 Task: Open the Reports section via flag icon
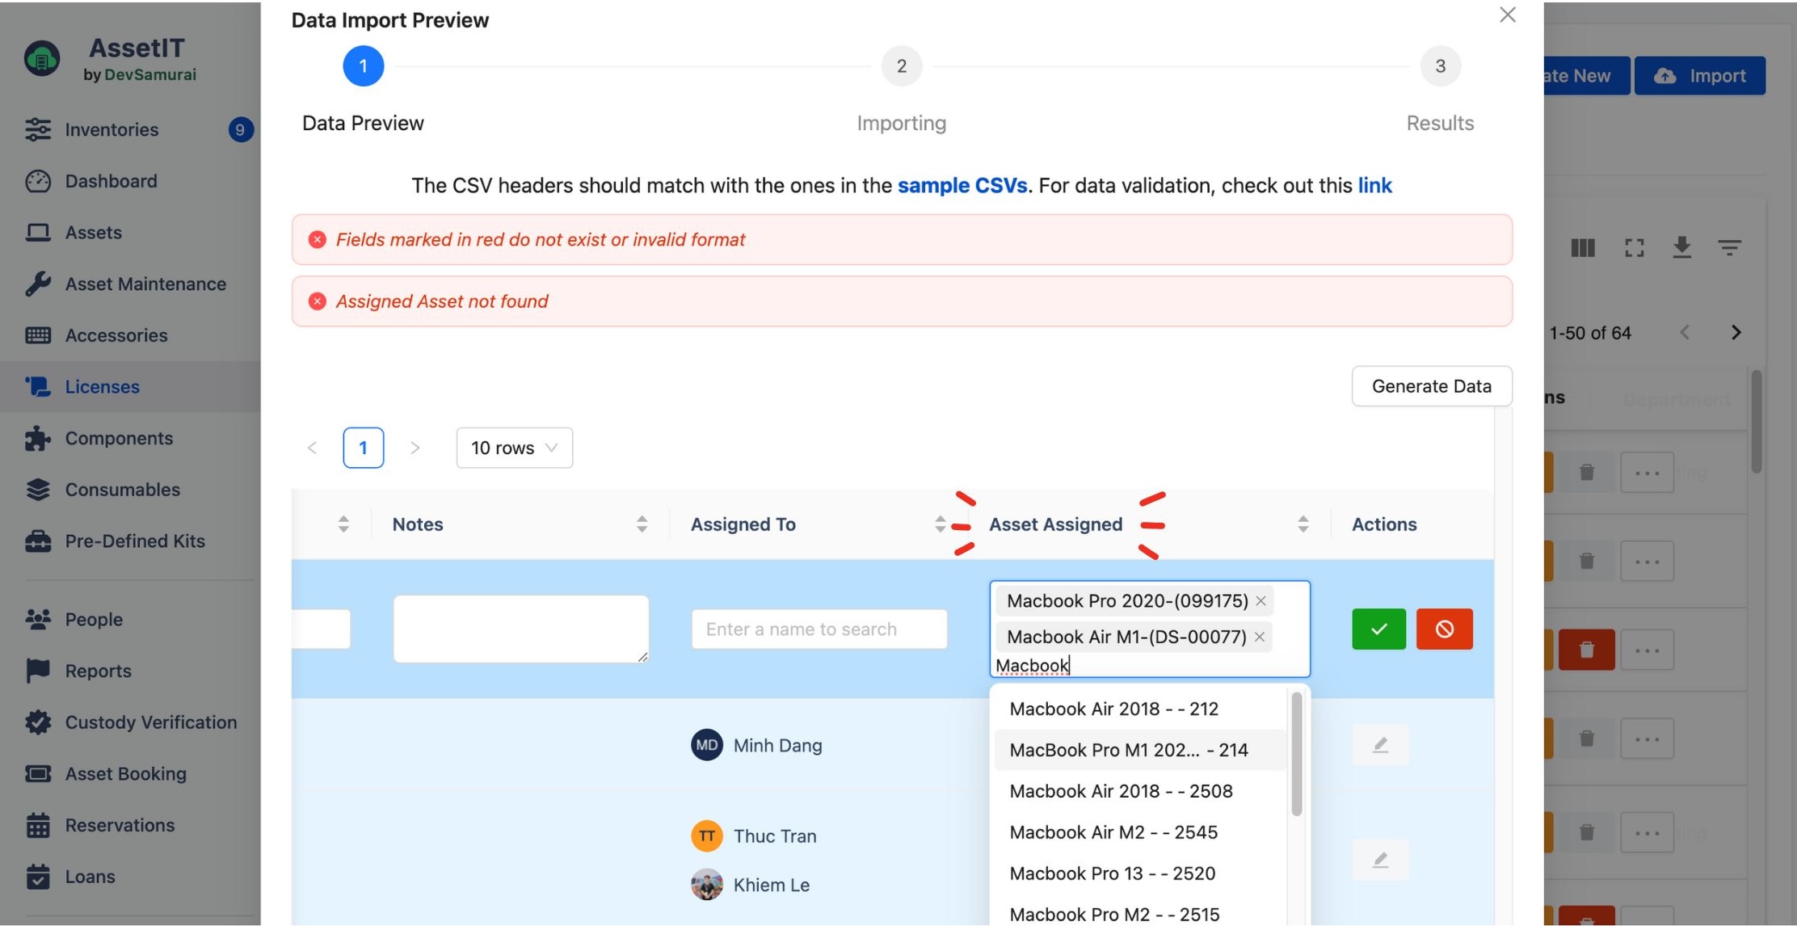point(39,671)
